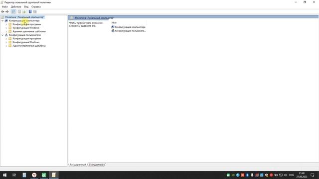This screenshot has width=319, height=179.
Task: Open the first pinned document app on taskbar
Action: coord(24,175)
